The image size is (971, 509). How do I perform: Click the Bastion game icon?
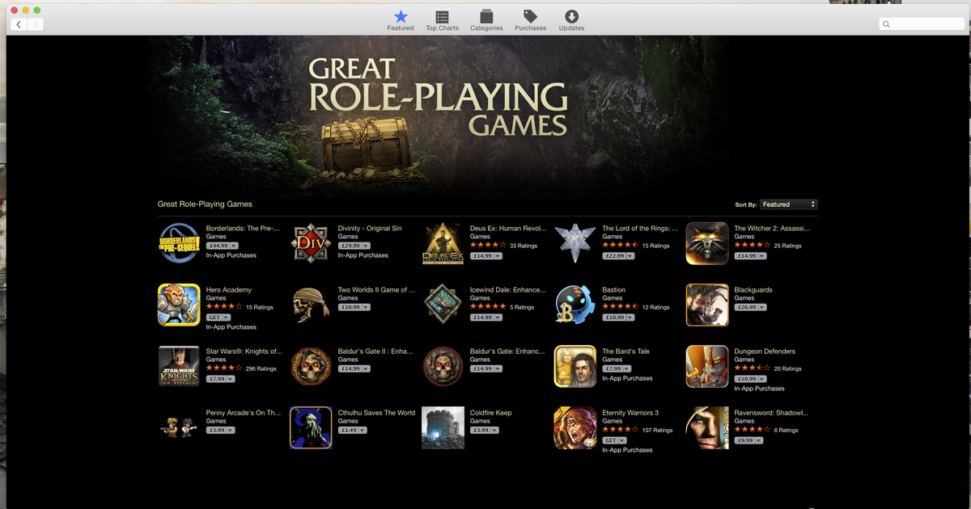pyautogui.click(x=575, y=305)
